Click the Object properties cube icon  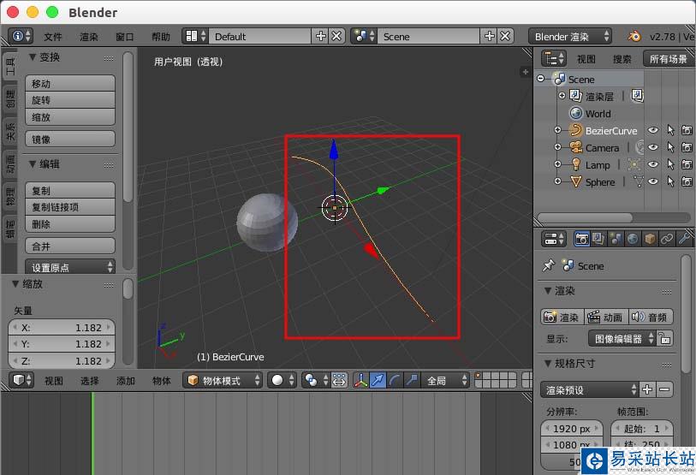point(650,239)
